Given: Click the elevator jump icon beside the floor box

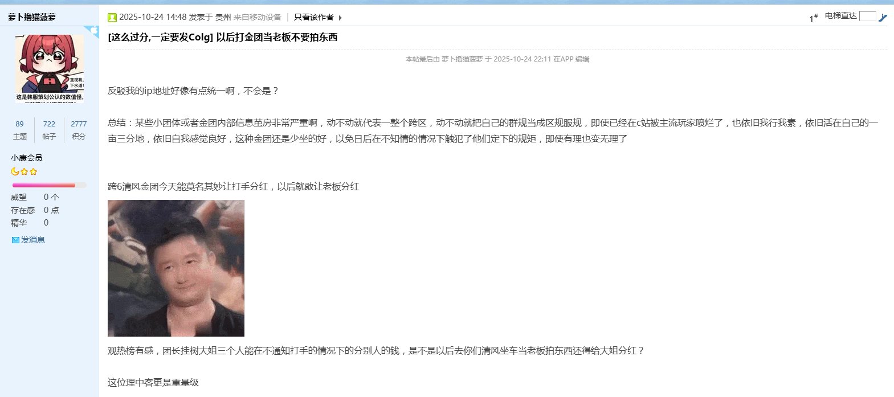Looking at the screenshot, I should click(883, 18).
